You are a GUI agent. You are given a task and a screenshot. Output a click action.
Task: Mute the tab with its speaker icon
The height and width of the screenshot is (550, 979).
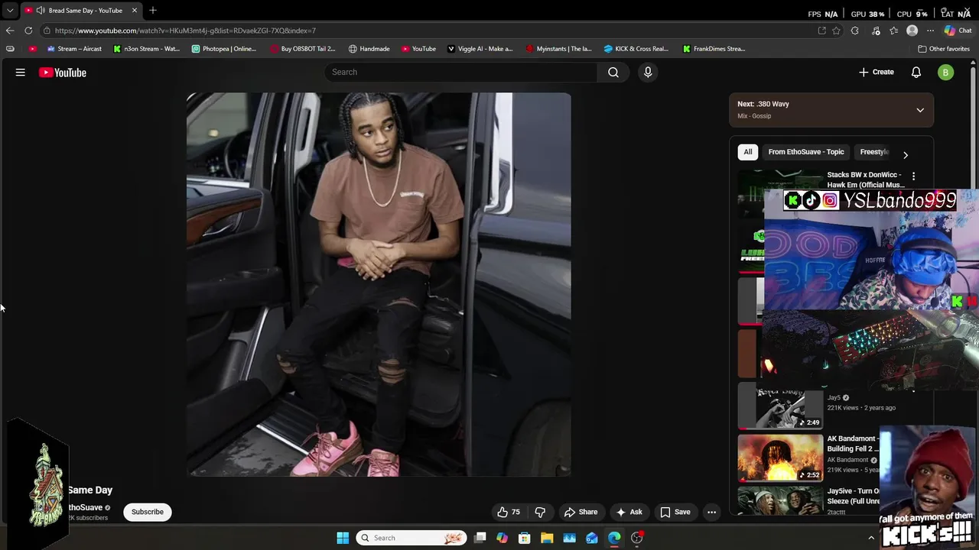pos(40,11)
